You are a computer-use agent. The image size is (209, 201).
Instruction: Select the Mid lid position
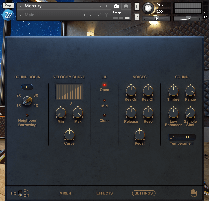(104, 100)
